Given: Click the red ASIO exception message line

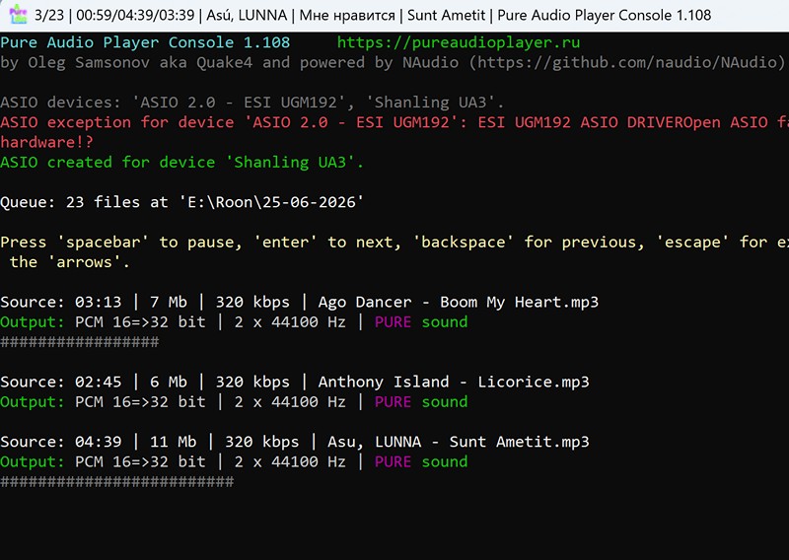Looking at the screenshot, I should pos(394,122).
